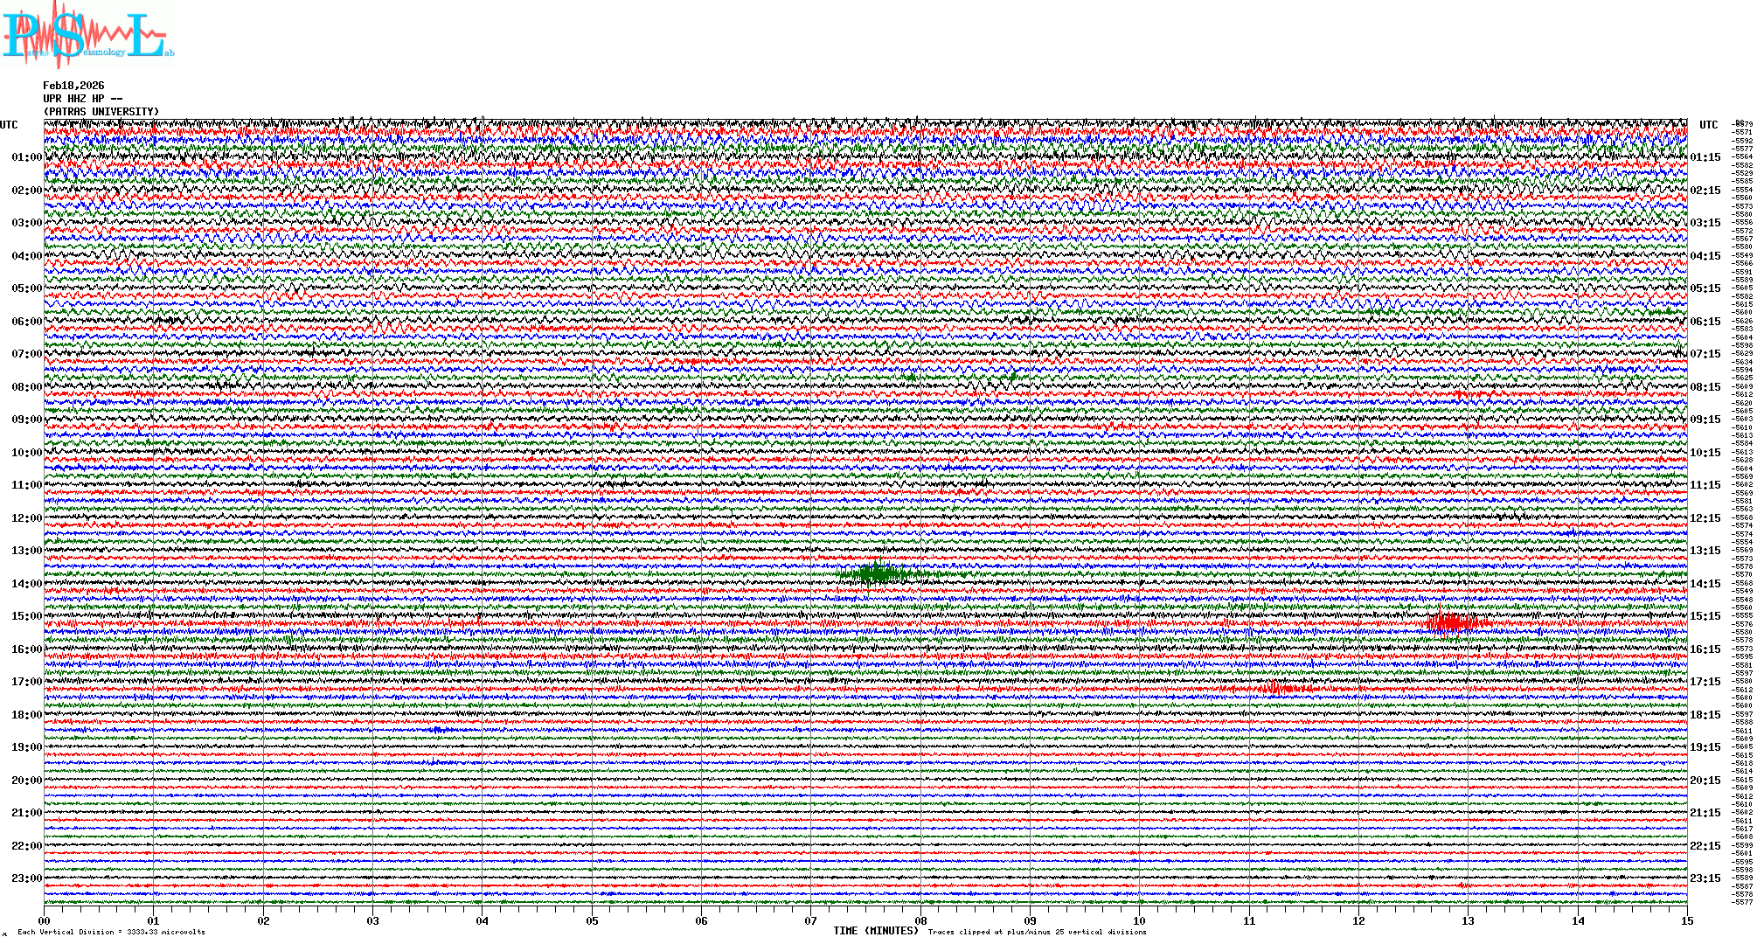Select the 14:00 hour label on left
The width and height of the screenshot is (1757, 944).
[x=26, y=584]
